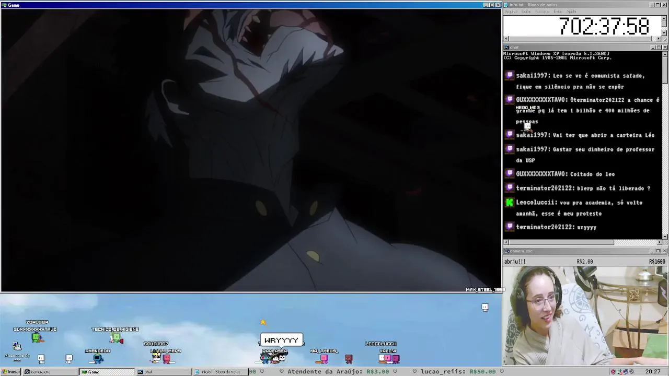Image resolution: width=669 pixels, height=376 pixels.
Task: Switch to Game taskbar button
Action: (106, 372)
